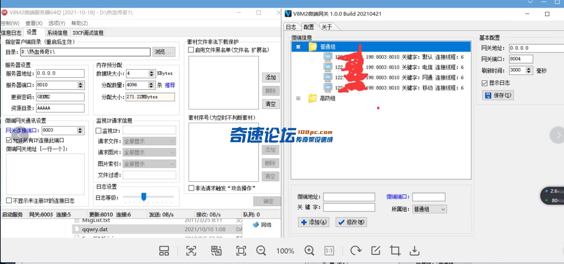
Task: Click the 启动服务 status bar entry
Action: click(x=12, y=215)
